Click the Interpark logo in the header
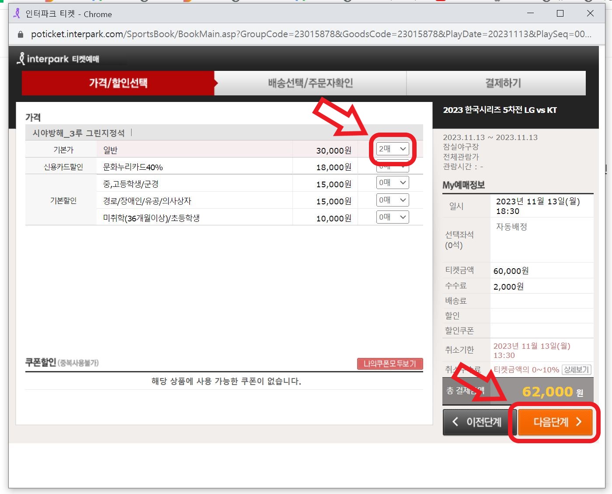 [58, 59]
